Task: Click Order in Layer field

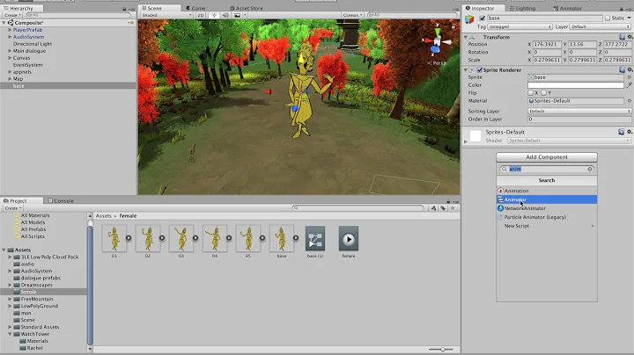Action: 579,119
